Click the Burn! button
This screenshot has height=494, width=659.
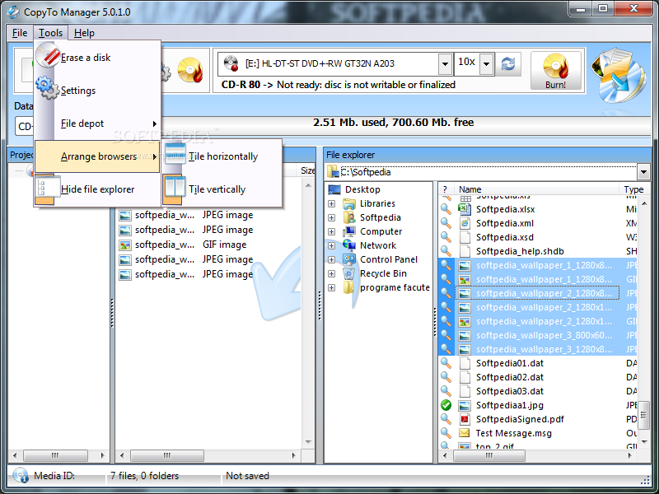click(x=555, y=71)
